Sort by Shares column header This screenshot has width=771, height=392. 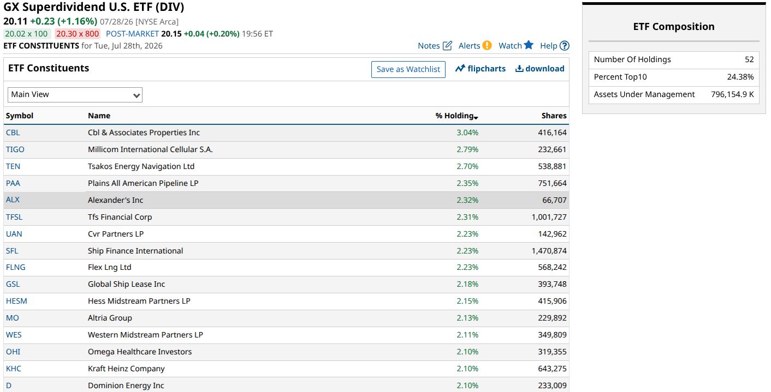(x=554, y=116)
